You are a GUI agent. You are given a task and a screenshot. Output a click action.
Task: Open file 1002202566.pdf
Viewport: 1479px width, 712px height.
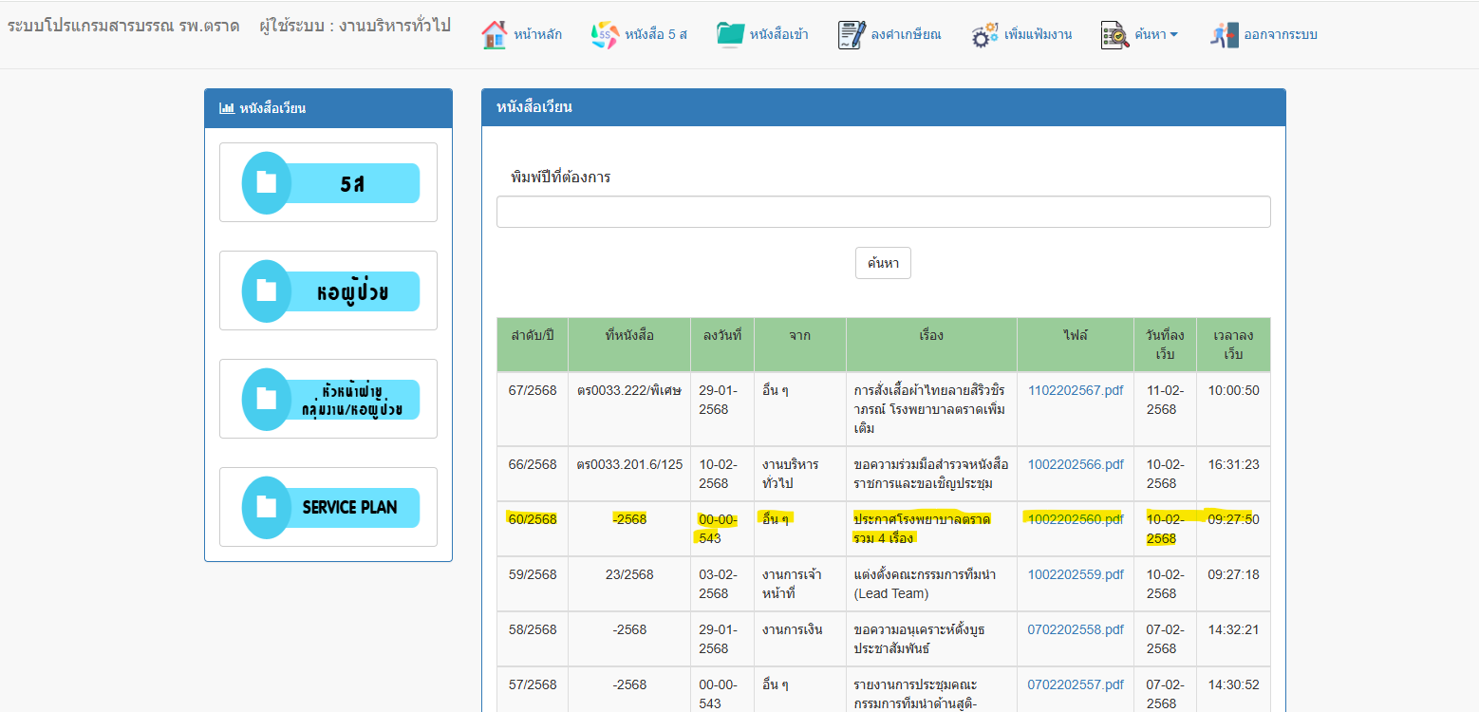click(x=1075, y=464)
